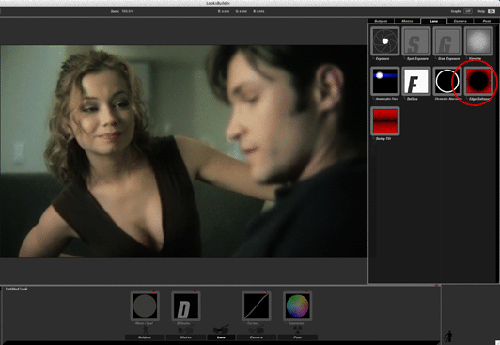Select the Deflare tool

click(416, 81)
